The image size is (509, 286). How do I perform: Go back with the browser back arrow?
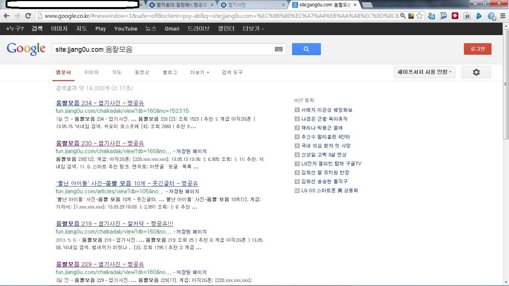tap(6, 16)
